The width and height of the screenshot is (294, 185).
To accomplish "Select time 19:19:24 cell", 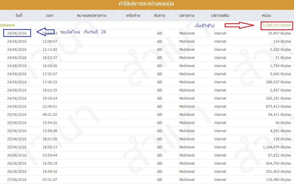I will click(x=50, y=98).
